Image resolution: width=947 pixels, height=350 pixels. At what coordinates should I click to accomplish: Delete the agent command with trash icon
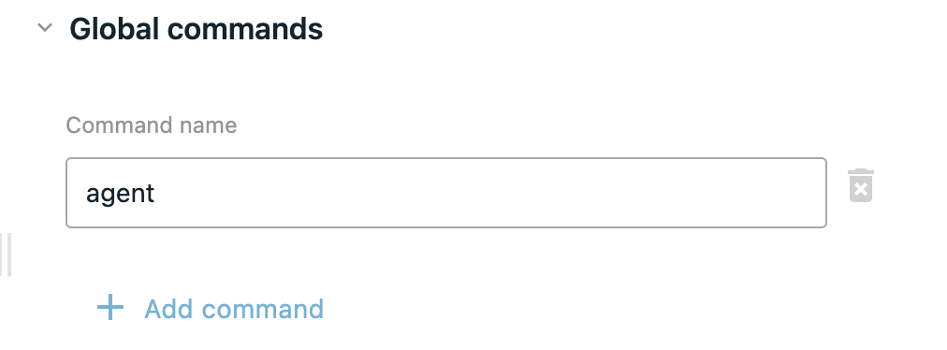point(861,185)
